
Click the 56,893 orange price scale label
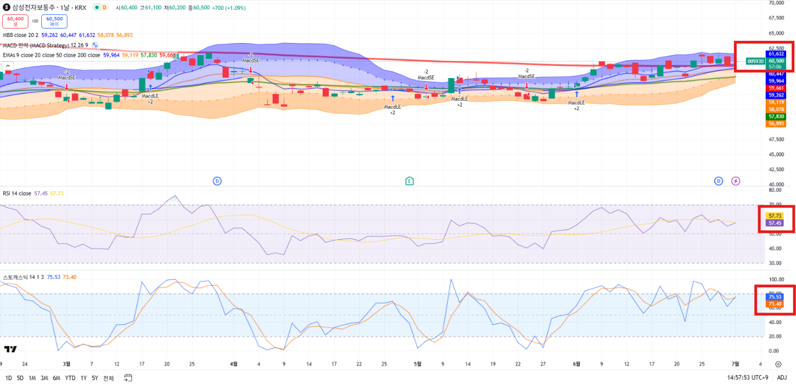[776, 123]
